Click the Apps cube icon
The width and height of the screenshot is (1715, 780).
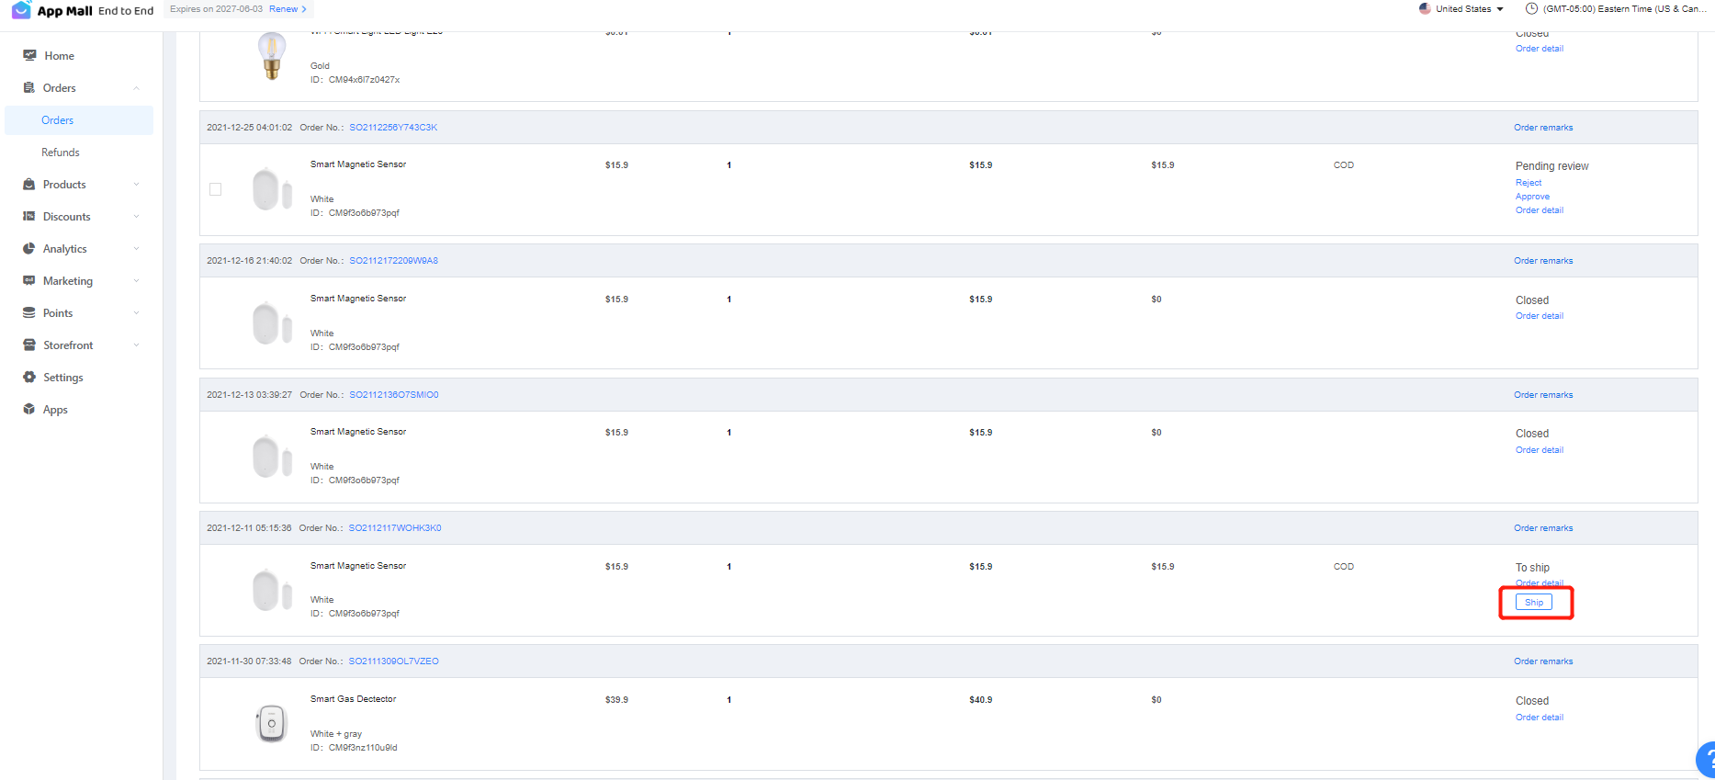(x=29, y=409)
